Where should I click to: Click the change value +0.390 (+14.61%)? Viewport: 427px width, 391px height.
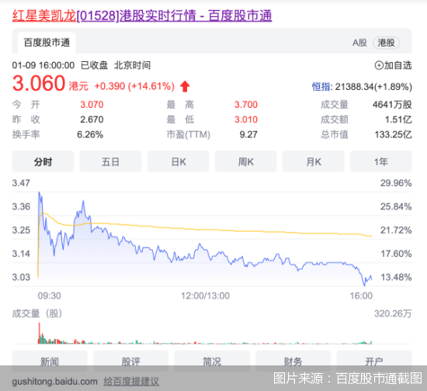pyautogui.click(x=134, y=86)
